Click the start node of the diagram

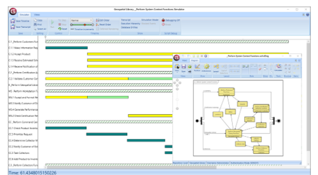pos(197,121)
